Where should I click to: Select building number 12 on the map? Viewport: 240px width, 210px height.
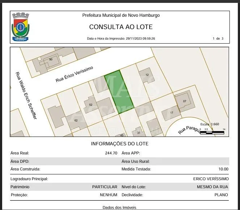pyautogui.click(x=147, y=75)
